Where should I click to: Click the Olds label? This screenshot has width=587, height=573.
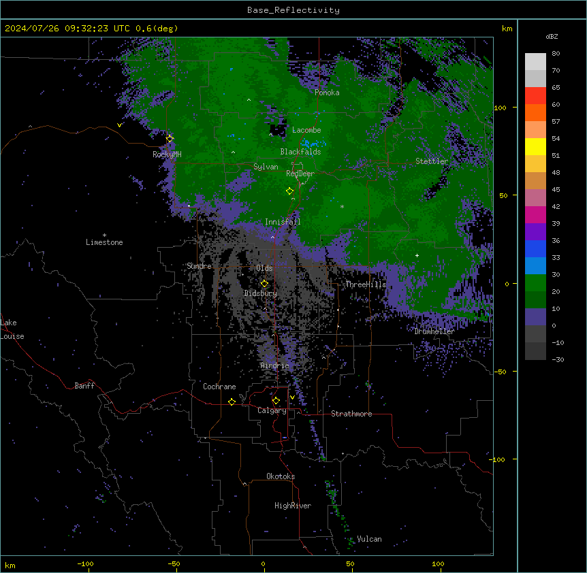tap(264, 268)
